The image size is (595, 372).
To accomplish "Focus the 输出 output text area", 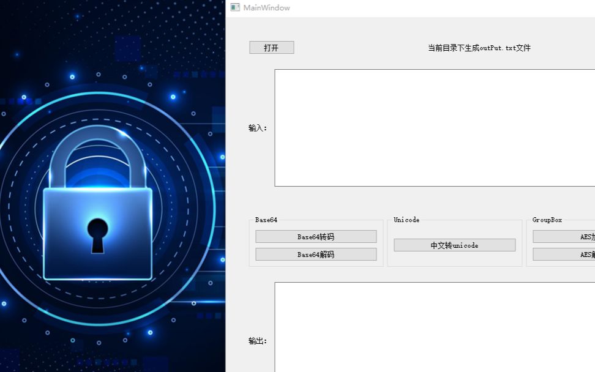I will click(435, 327).
